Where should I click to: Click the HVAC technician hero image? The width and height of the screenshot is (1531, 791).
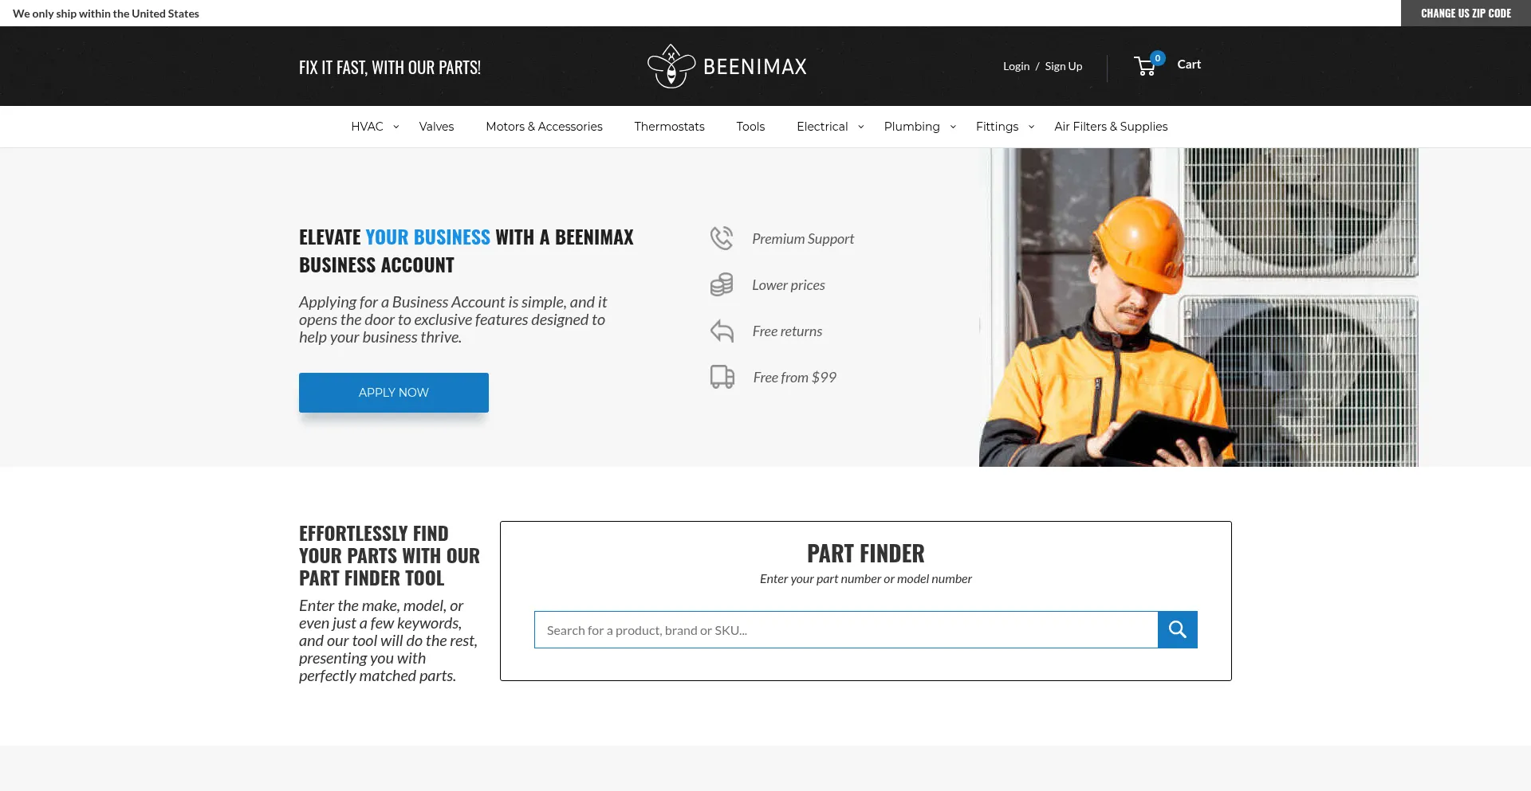tap(1198, 307)
